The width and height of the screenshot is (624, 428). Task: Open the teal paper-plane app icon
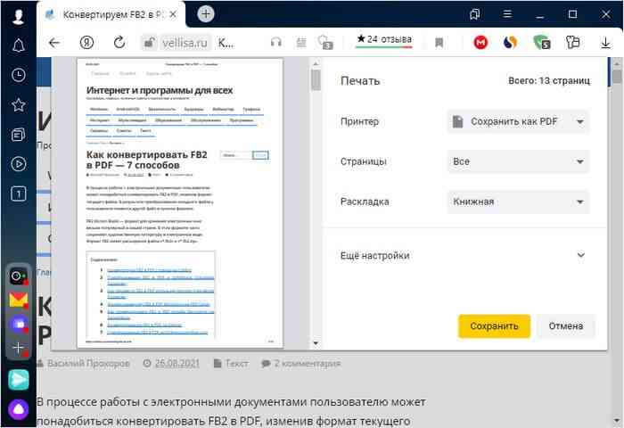(x=19, y=380)
